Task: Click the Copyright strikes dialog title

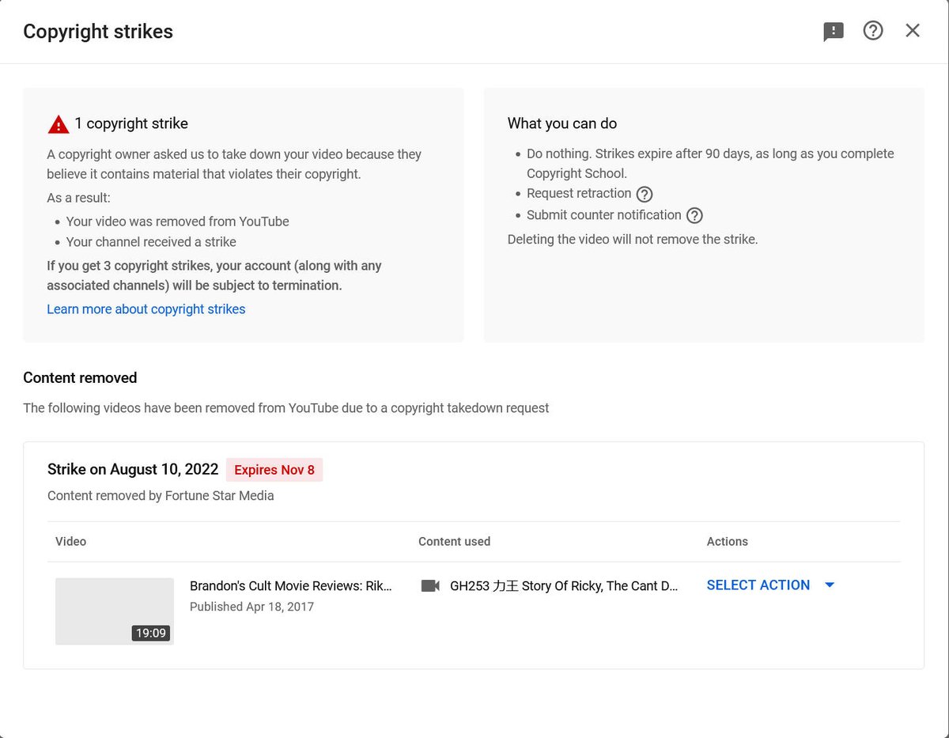Action: coord(98,32)
